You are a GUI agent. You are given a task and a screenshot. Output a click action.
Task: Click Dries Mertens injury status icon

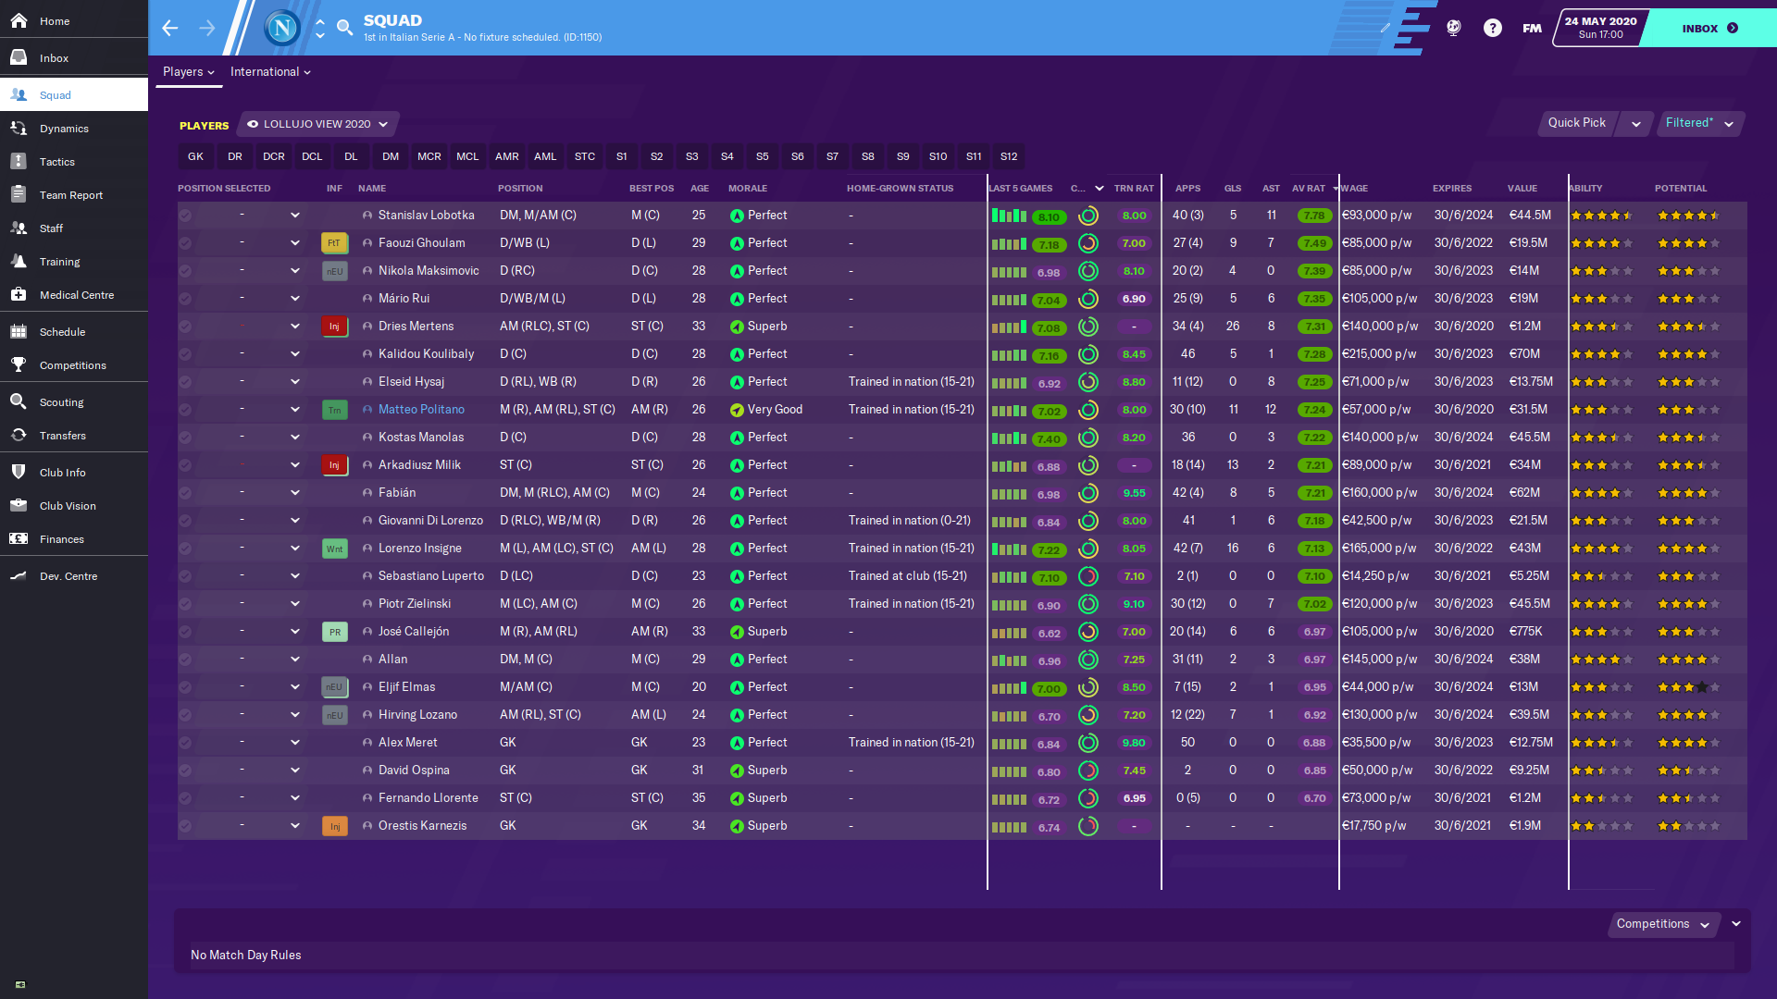(334, 327)
